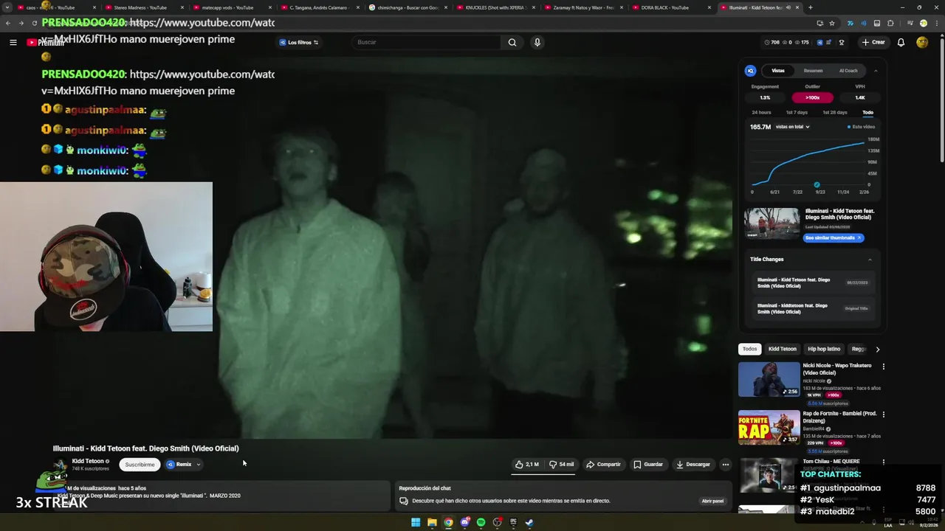Viewport: 945px width, 531px height.
Task: Click See similar thumbnails
Action: point(833,238)
